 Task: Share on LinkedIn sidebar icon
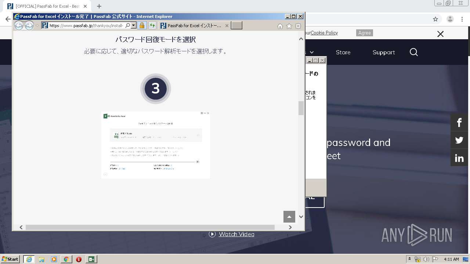pyautogui.click(x=459, y=158)
